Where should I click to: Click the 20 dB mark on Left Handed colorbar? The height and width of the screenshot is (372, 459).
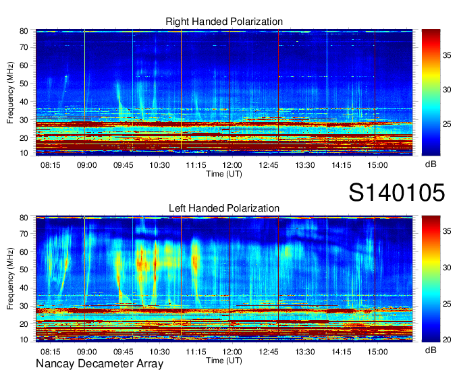point(447,340)
